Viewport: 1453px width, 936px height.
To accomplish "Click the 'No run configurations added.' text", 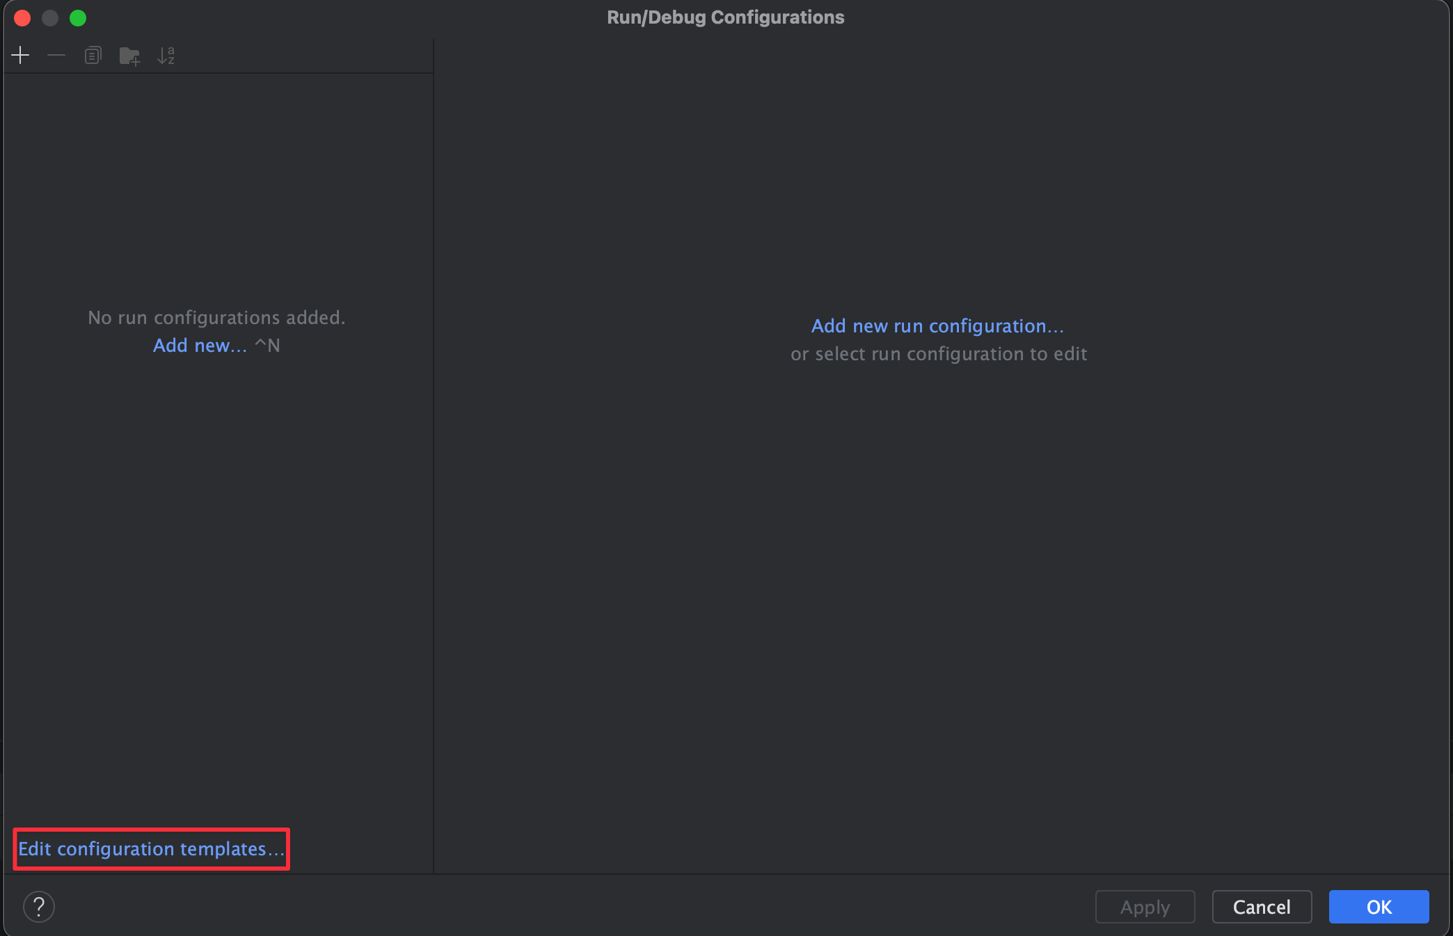I will (216, 318).
